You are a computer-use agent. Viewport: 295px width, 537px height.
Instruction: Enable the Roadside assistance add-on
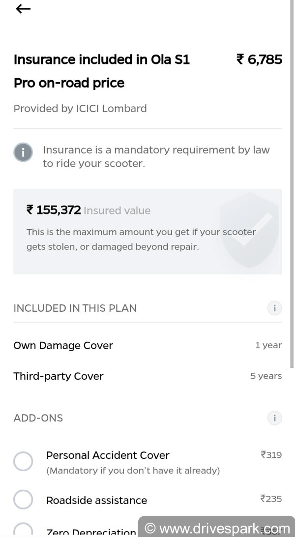(23, 499)
